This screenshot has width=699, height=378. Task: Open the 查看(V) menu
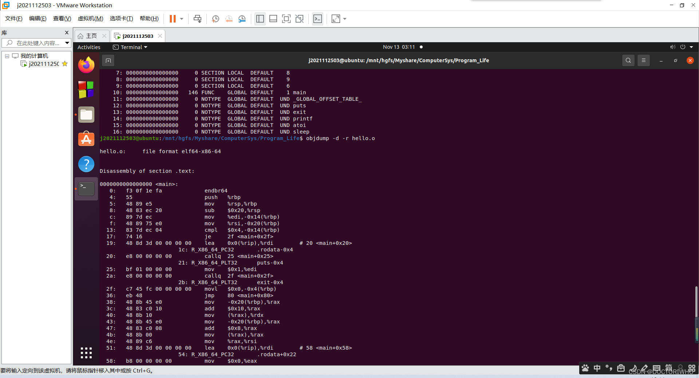tap(62, 19)
